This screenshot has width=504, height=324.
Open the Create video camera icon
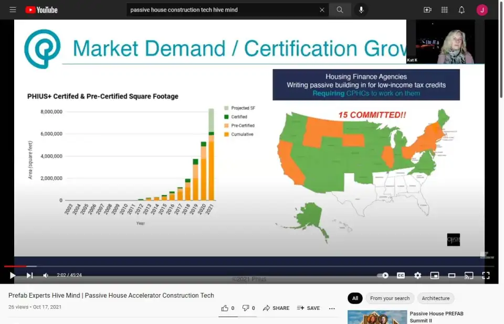tap(427, 10)
